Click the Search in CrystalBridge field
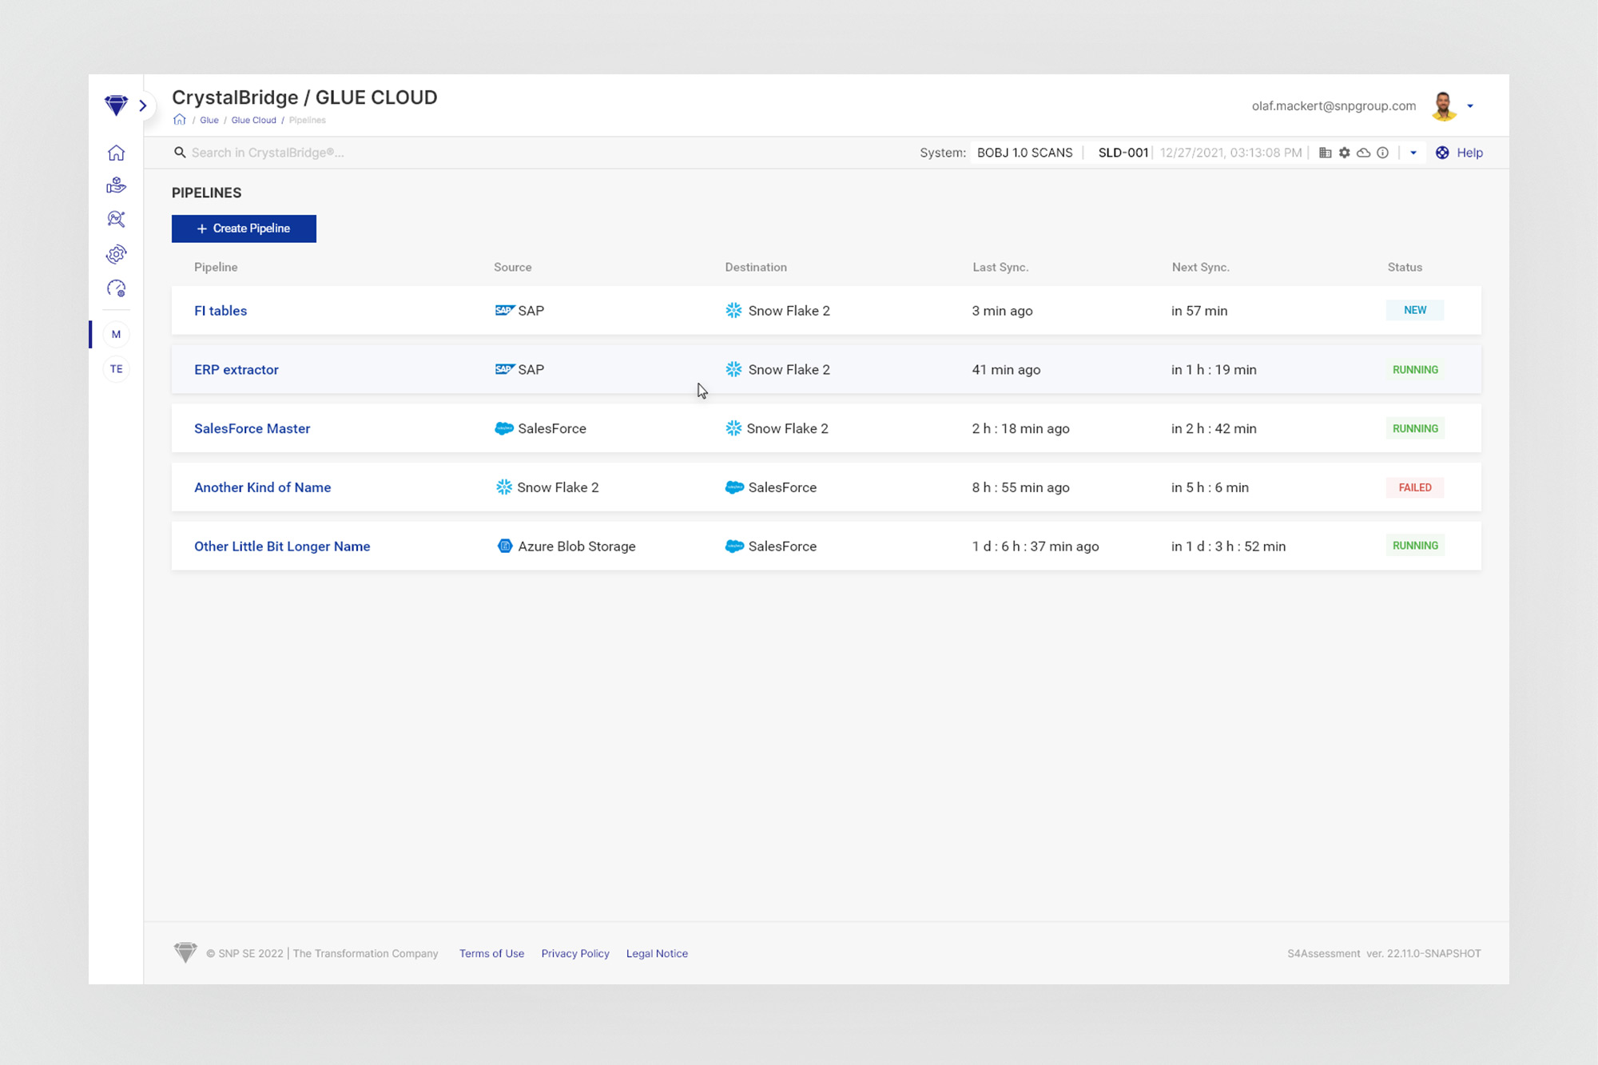Screen dimensions: 1598x1065 [268, 153]
